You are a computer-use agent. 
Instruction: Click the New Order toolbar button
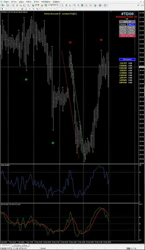(x=35, y=5)
